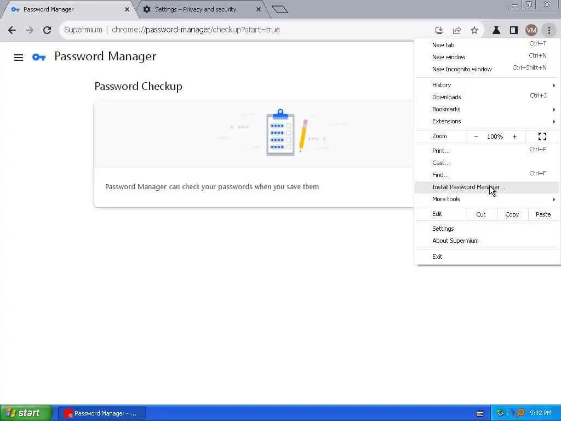
Task: Click the share page icon
Action: click(x=457, y=31)
